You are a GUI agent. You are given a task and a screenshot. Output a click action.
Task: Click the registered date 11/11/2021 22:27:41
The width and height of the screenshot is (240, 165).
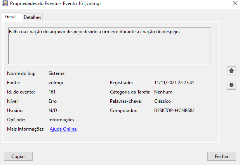tap(174, 83)
